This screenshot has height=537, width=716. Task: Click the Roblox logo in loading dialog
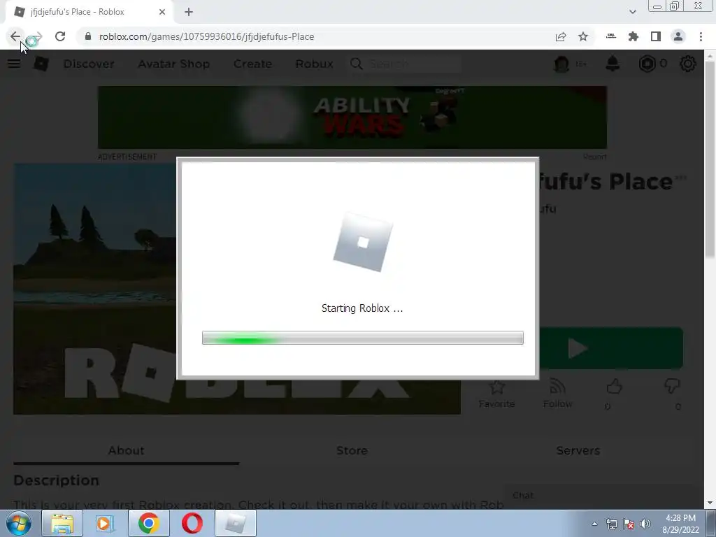[363, 243]
